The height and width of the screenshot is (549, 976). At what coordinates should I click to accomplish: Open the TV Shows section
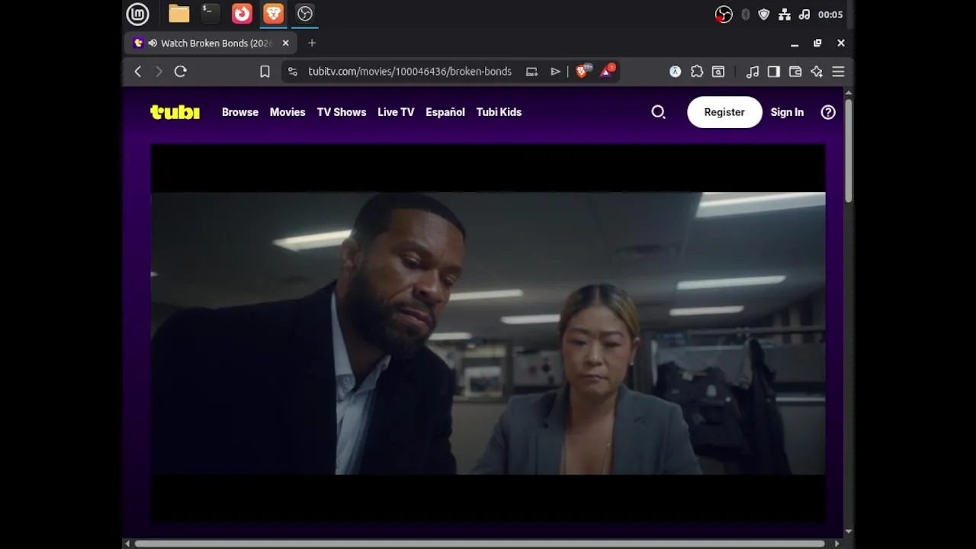(x=342, y=112)
